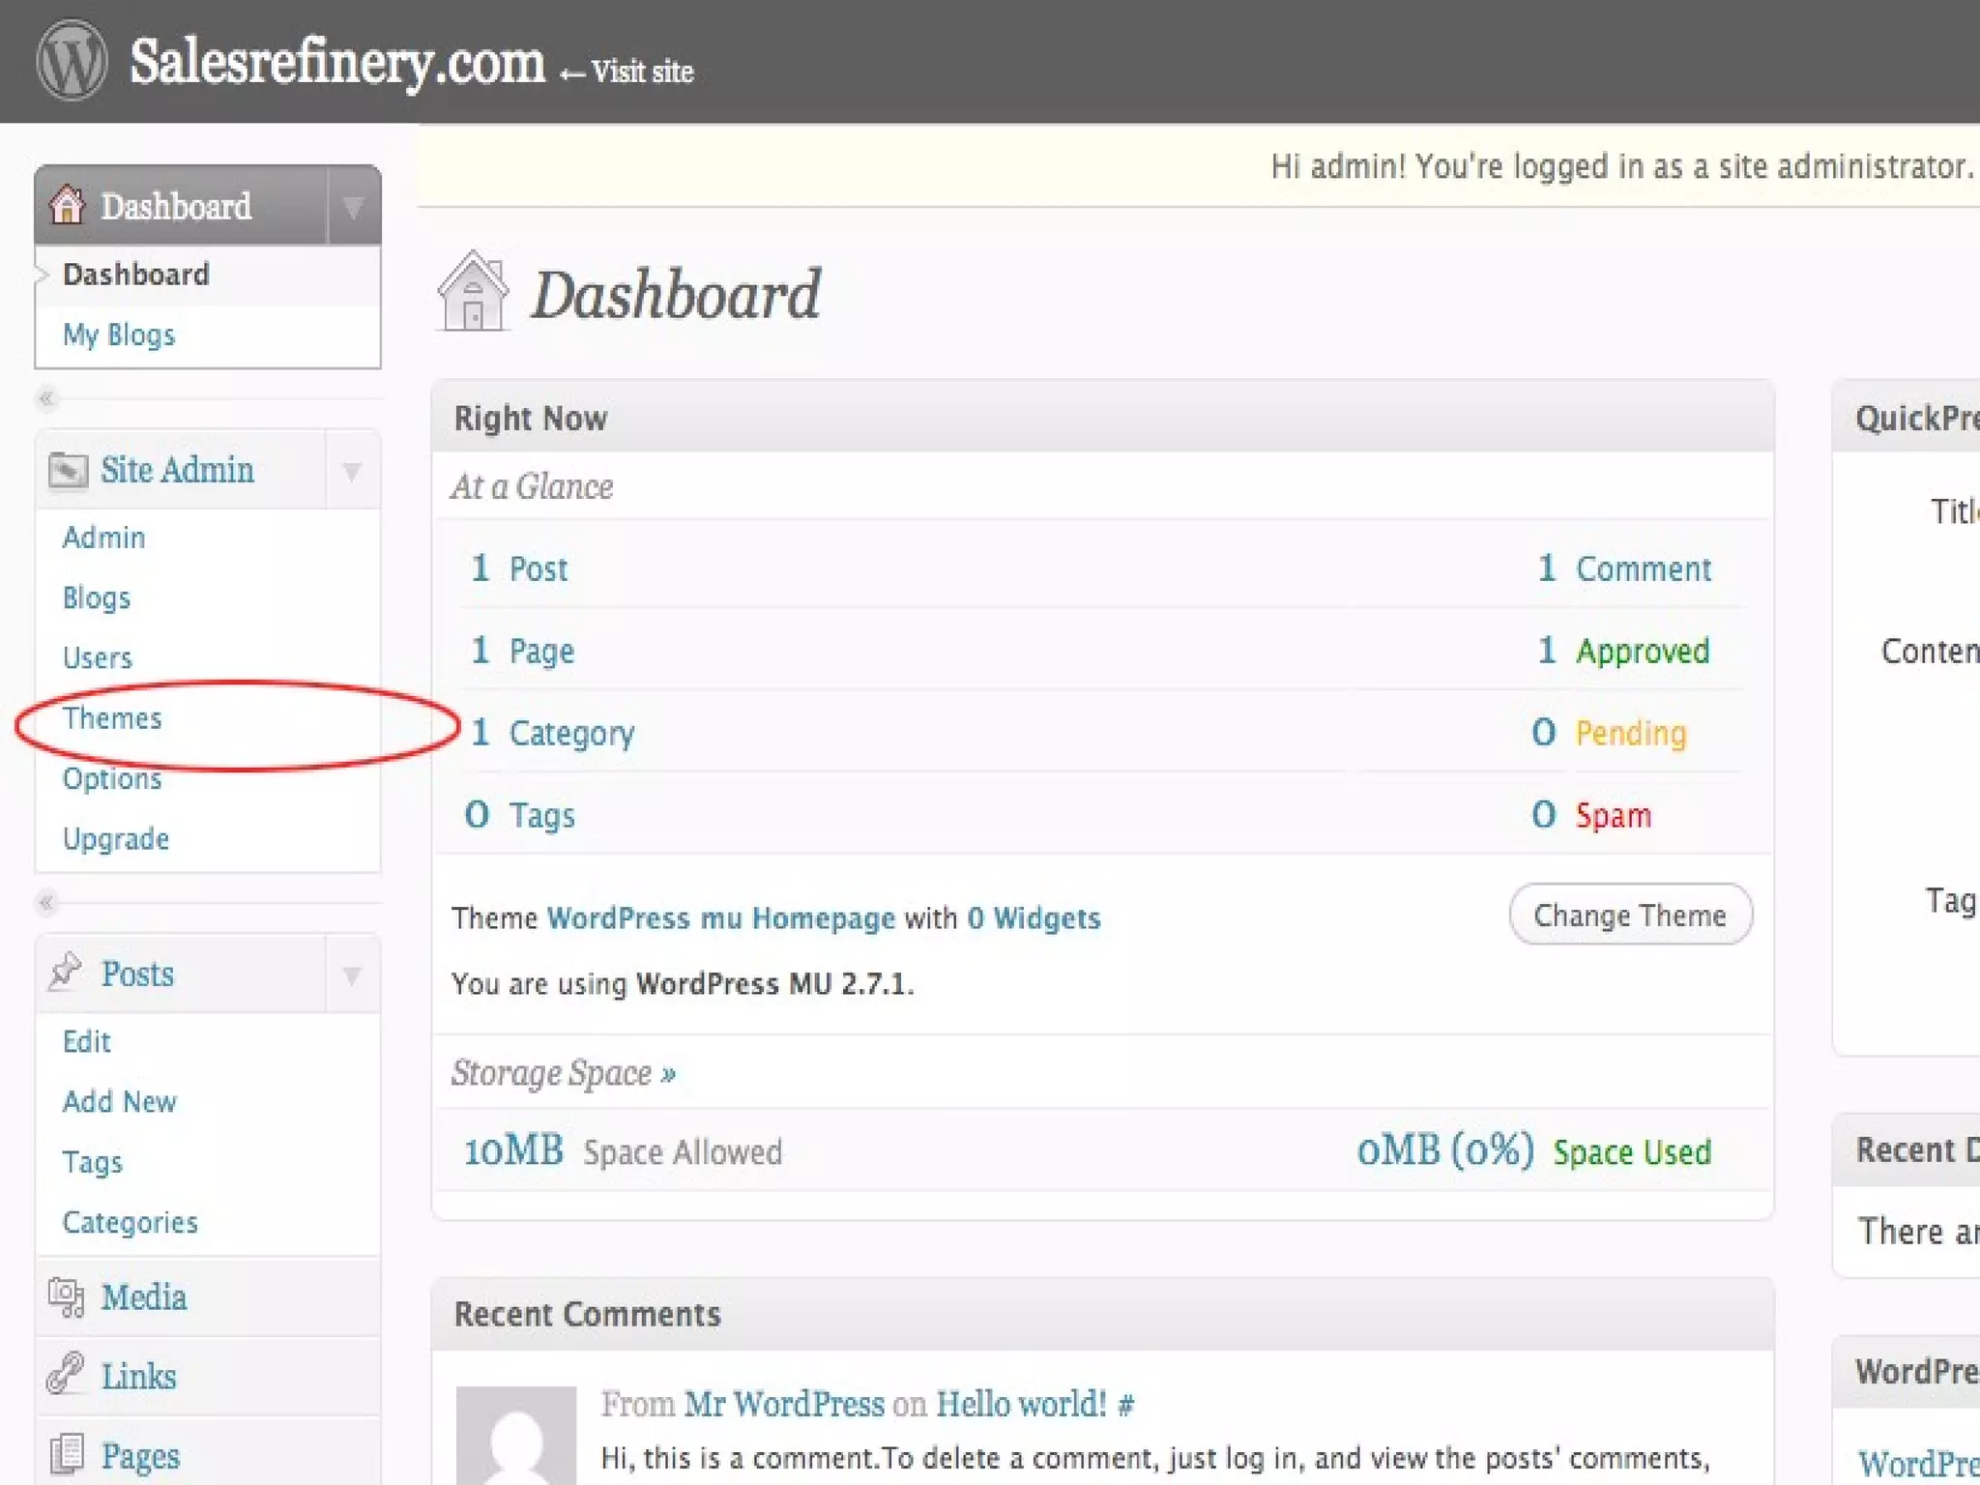The width and height of the screenshot is (1980, 1485).
Task: Click the WordPress logo icon
Action: coord(72,61)
